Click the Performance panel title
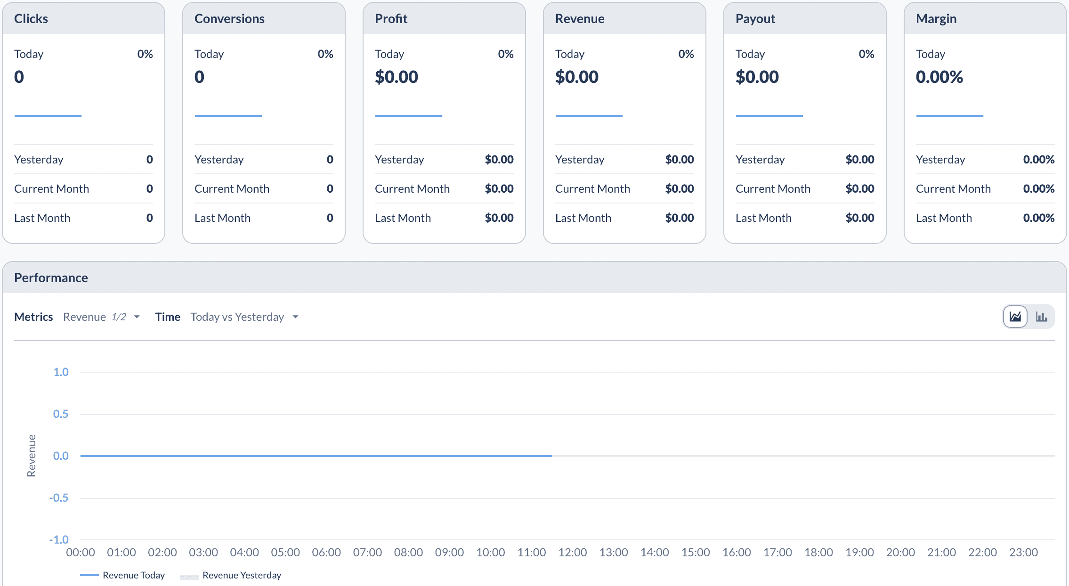Image resolution: width=1069 pixels, height=586 pixels. (x=51, y=278)
